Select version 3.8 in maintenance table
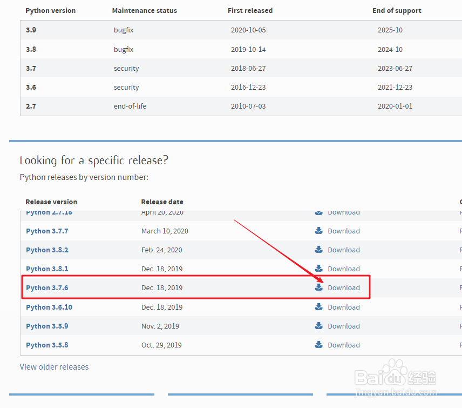462x408 pixels. [x=31, y=49]
